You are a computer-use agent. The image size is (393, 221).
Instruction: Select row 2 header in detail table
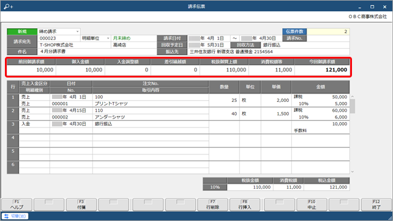13,114
